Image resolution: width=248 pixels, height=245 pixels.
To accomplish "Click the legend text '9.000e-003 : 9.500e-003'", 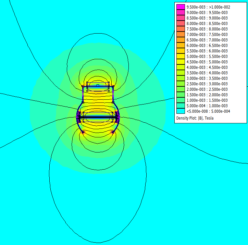I will [x=207, y=13].
